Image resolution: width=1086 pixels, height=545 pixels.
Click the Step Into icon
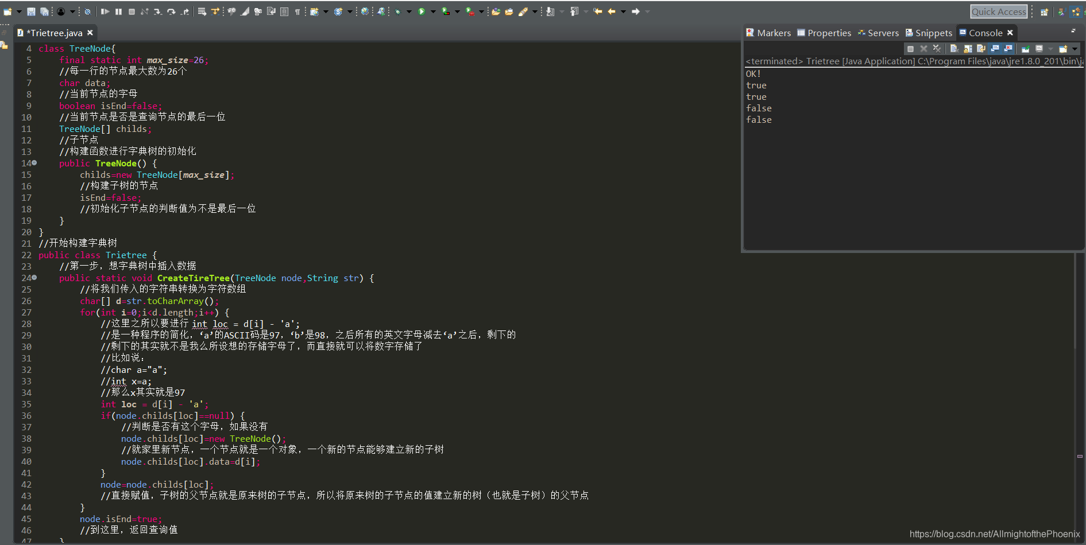pos(158,11)
